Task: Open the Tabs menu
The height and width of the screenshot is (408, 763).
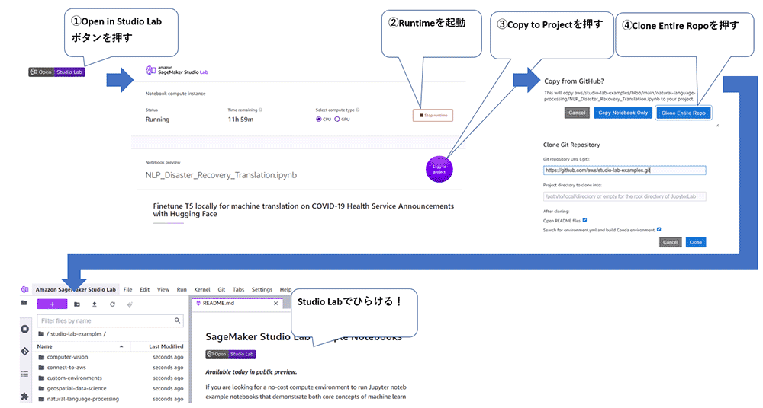Action: (238, 289)
